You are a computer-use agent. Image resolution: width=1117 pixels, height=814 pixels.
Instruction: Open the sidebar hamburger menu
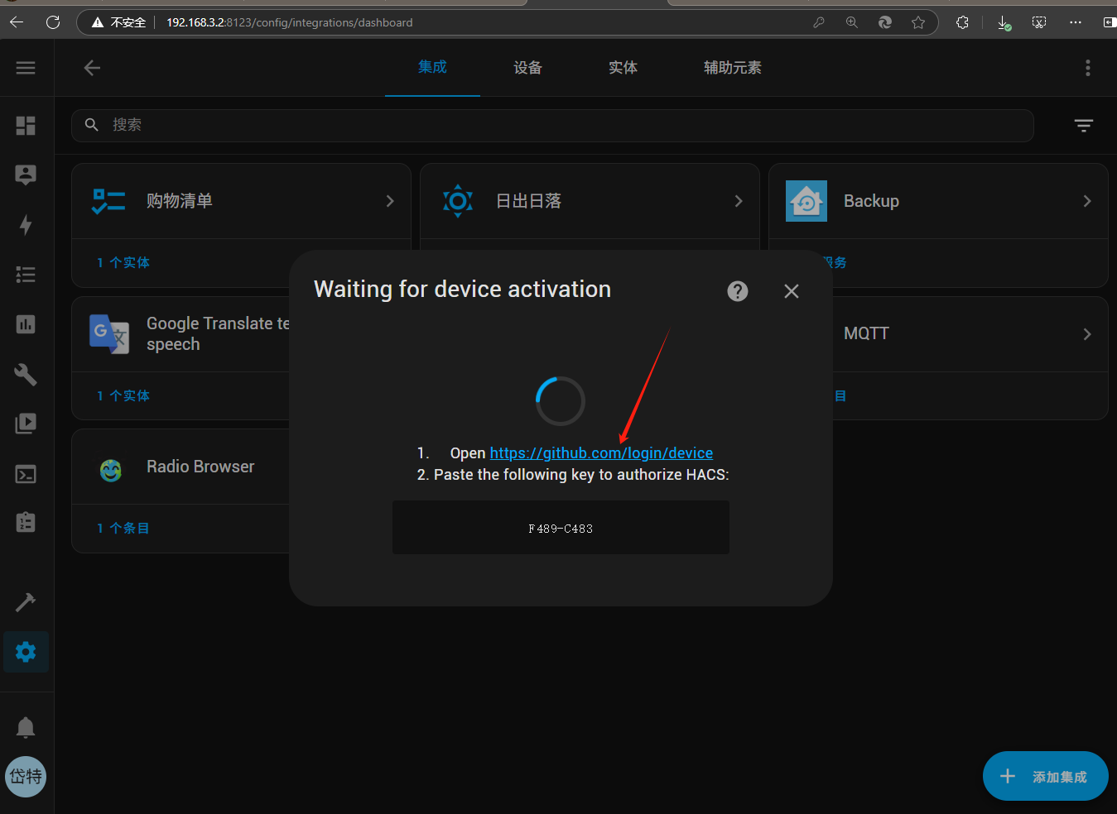pyautogui.click(x=26, y=68)
